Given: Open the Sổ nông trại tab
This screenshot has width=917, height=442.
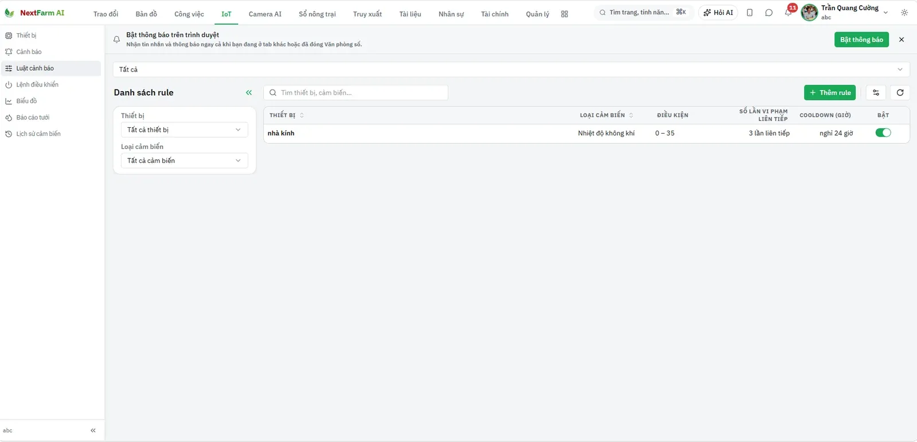Looking at the screenshot, I should 317,14.
